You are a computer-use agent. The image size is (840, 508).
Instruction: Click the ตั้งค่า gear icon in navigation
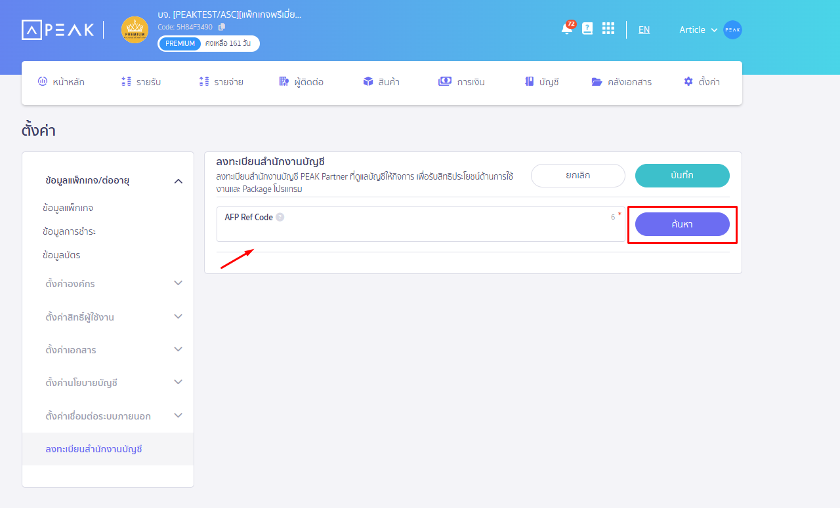[687, 81]
